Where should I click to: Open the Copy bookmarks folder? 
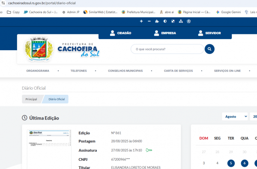(13, 12)
